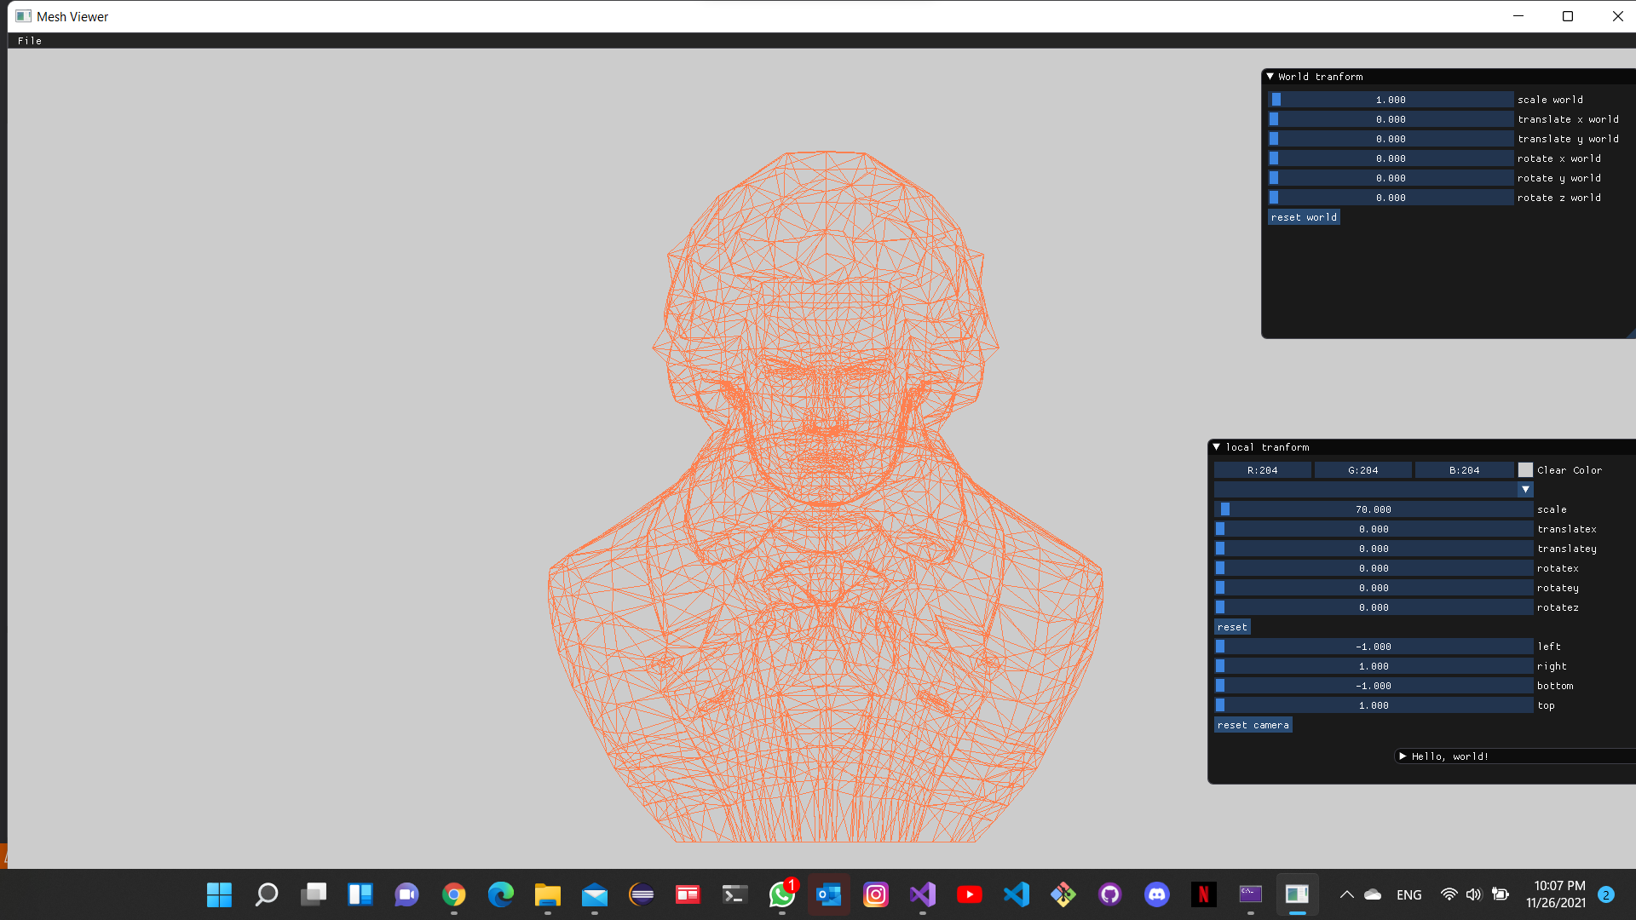1636x920 pixels.
Task: Click the clock in the system tray
Action: (x=1560, y=894)
